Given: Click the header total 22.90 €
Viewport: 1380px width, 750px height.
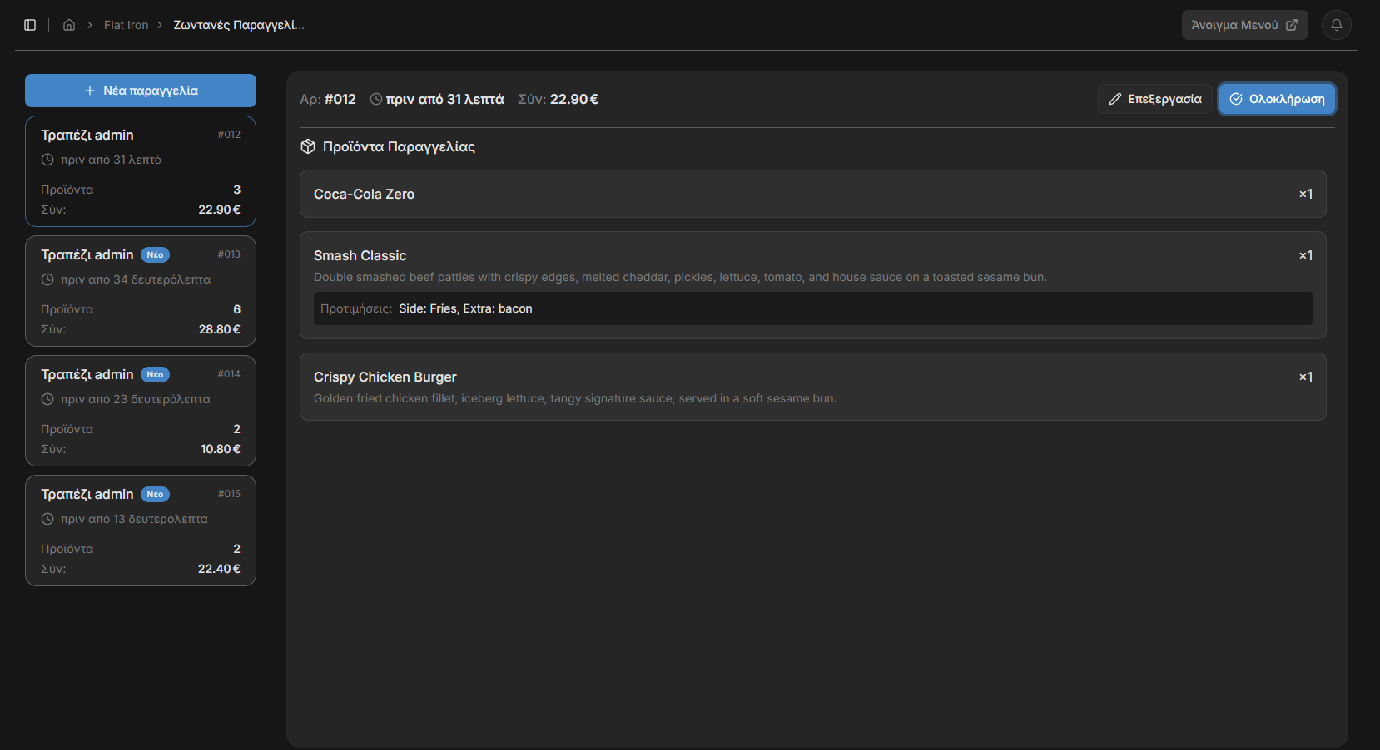Looking at the screenshot, I should [574, 99].
